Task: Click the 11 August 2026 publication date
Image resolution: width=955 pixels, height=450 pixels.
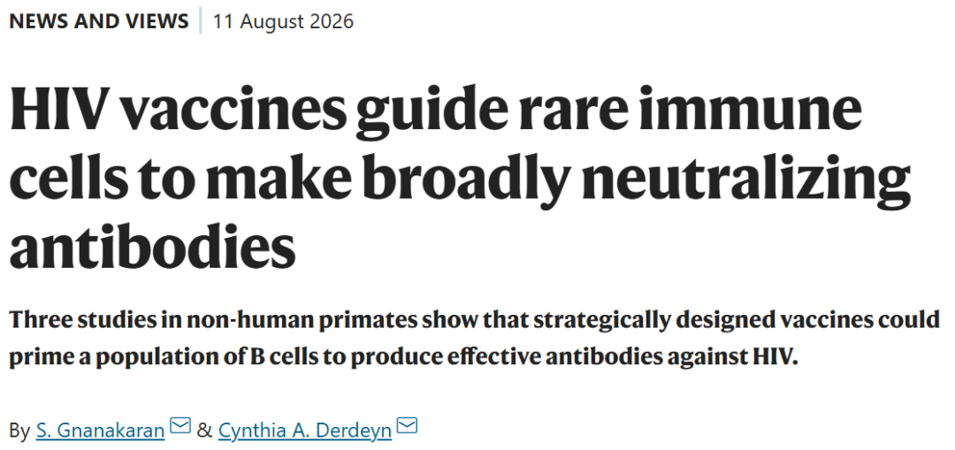Action: coord(283,21)
